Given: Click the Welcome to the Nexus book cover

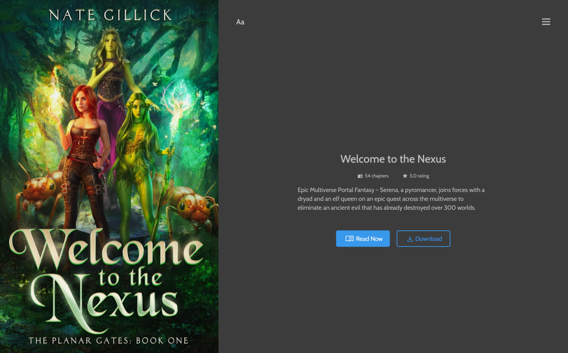Looking at the screenshot, I should pos(109,176).
